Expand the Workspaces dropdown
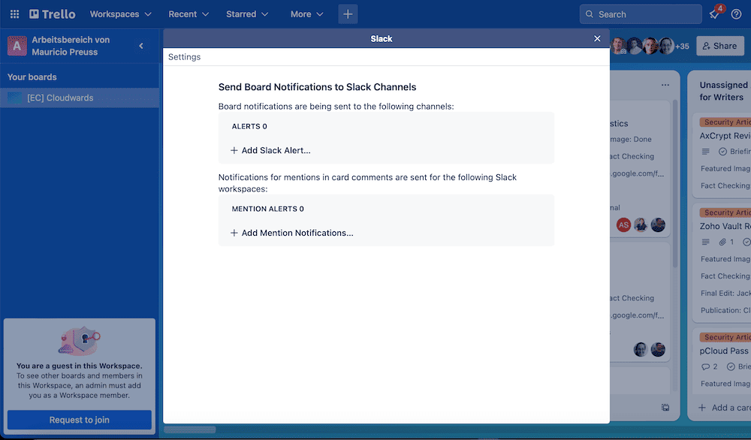Viewport: 751px width, 440px height. (x=121, y=14)
